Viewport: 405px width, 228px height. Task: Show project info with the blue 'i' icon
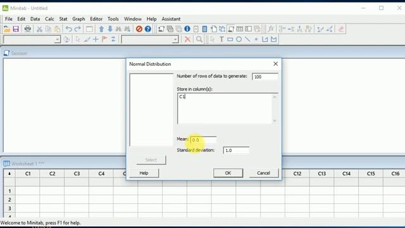click(x=187, y=29)
